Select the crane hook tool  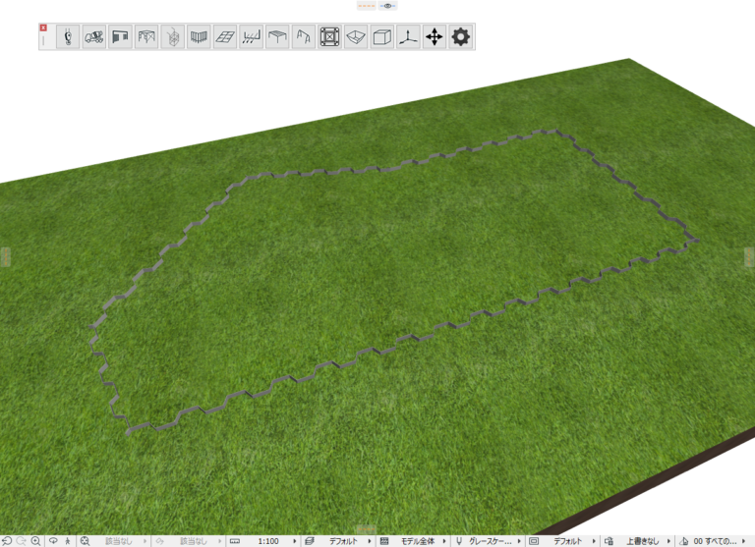tap(68, 36)
